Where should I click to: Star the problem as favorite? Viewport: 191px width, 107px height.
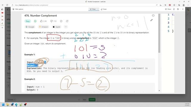click(61, 21)
